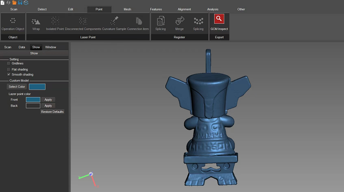Open the Edit ribbon tab
The width and height of the screenshot is (344, 192).
[71, 9]
